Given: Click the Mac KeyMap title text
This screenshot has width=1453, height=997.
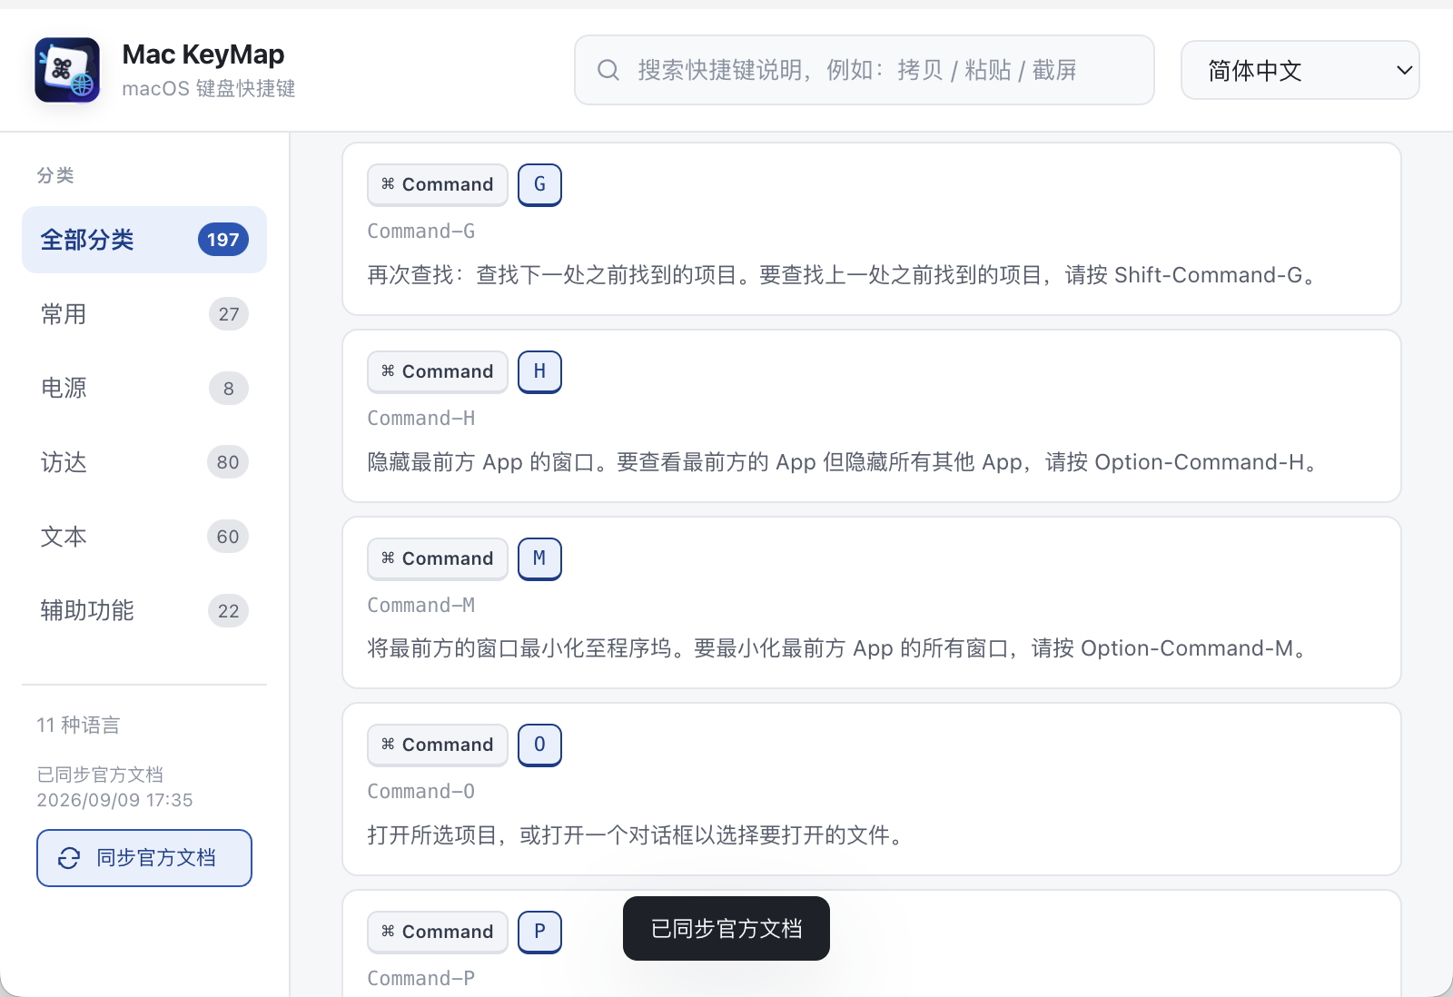Looking at the screenshot, I should pos(203,54).
